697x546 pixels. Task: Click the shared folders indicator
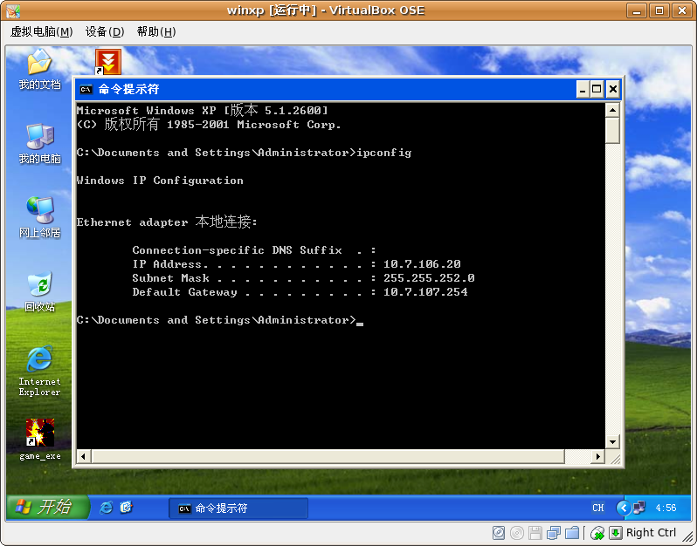(x=573, y=533)
